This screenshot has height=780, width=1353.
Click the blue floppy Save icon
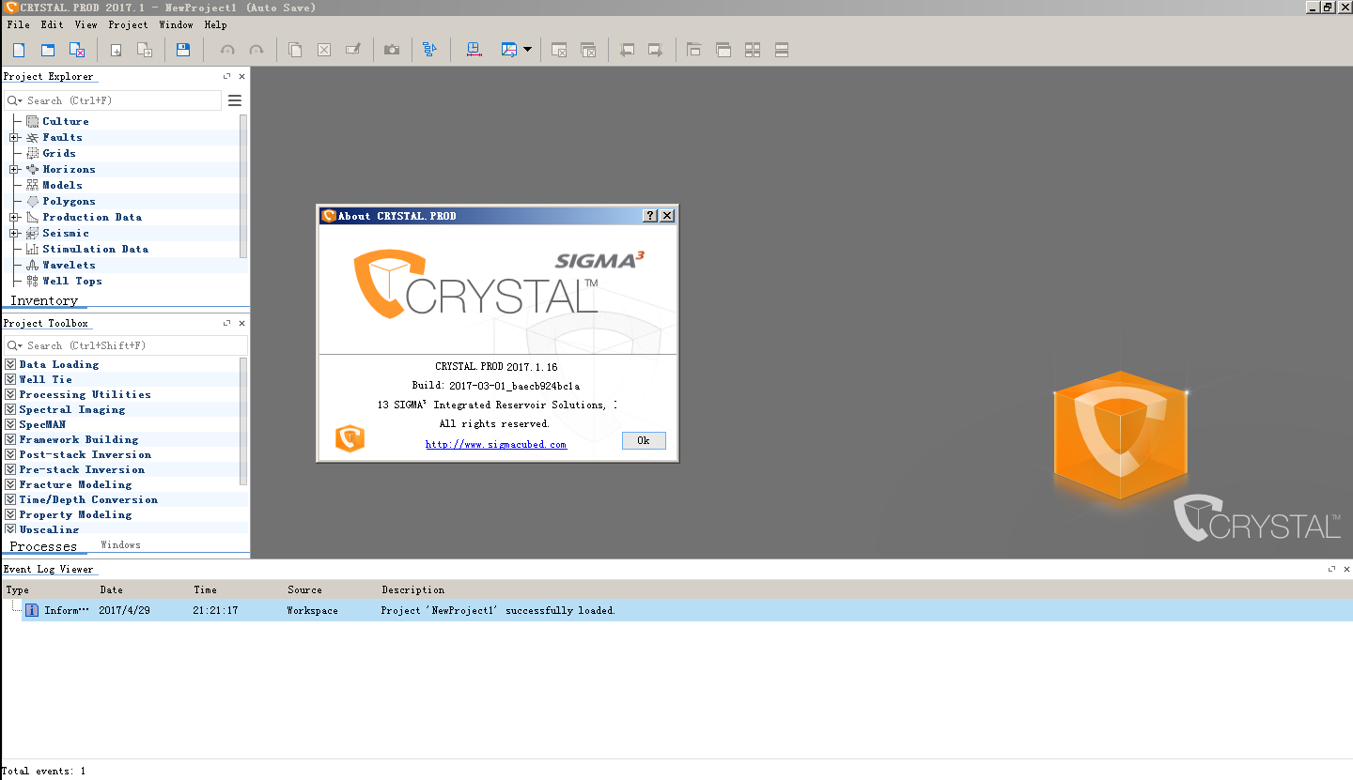click(183, 50)
